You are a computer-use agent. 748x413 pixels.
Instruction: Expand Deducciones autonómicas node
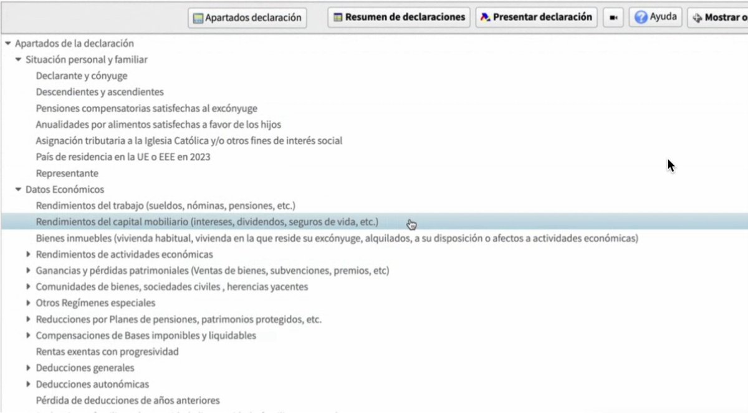pos(29,384)
